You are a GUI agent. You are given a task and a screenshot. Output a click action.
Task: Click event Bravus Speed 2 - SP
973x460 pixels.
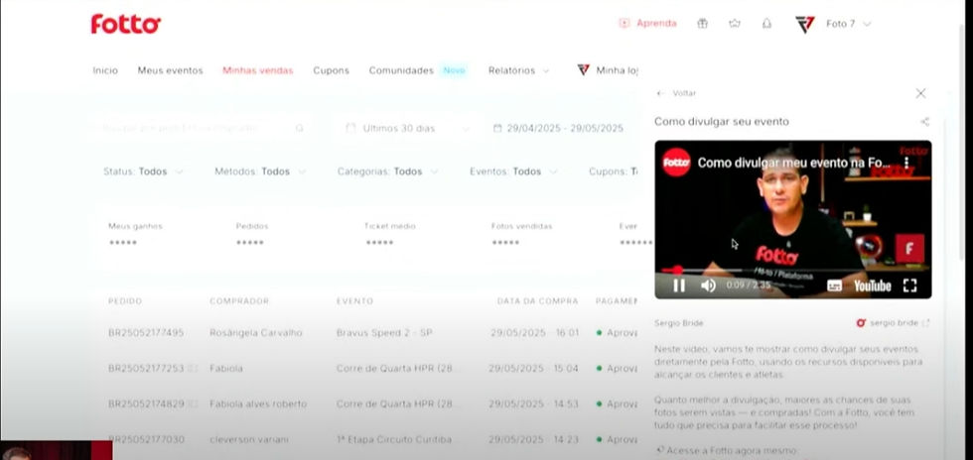384,333
